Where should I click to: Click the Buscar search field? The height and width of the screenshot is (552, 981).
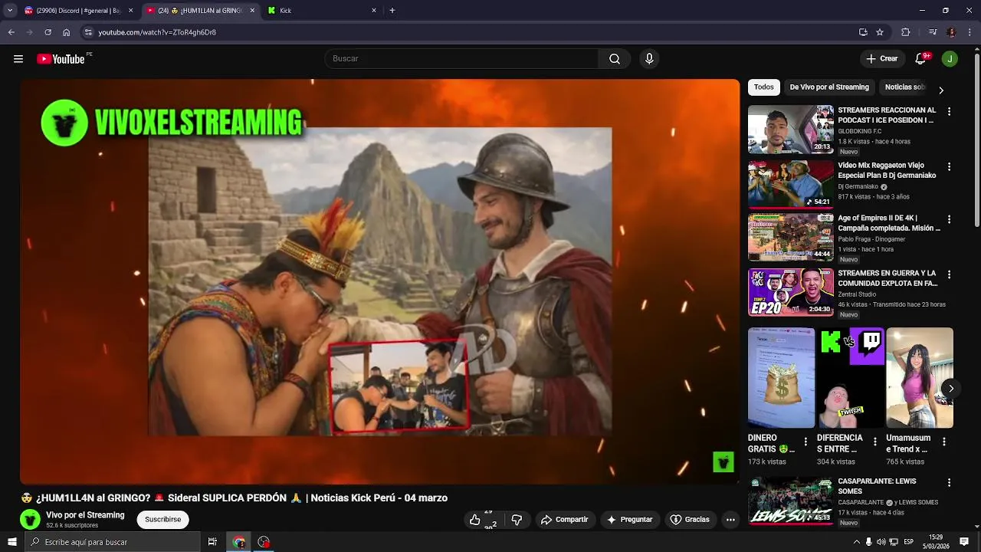[461, 59]
